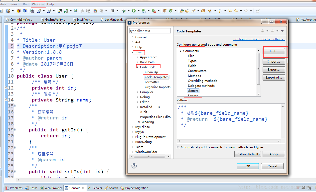
Task: Collapse the Java tree node
Action: [133, 52]
